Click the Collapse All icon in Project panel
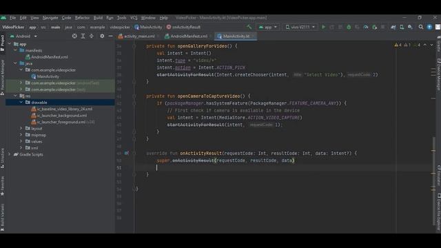The width and height of the screenshot is (441, 248). (92, 37)
